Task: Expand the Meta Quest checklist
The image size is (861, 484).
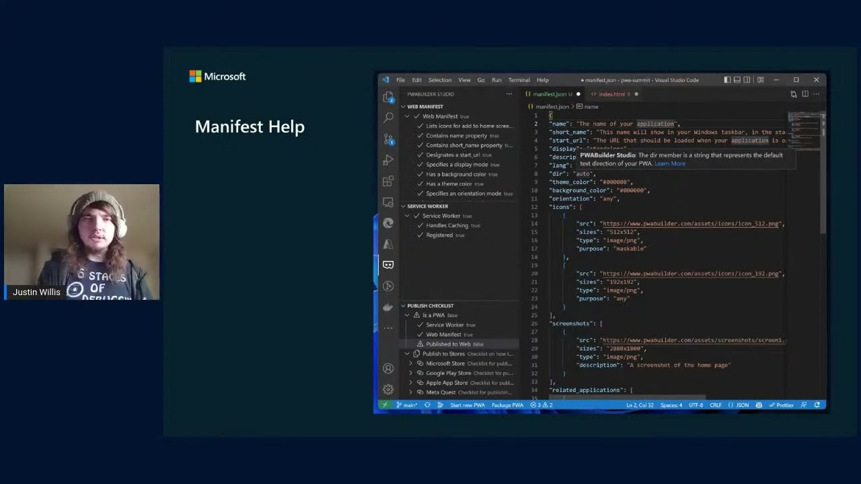Action: pos(411,392)
